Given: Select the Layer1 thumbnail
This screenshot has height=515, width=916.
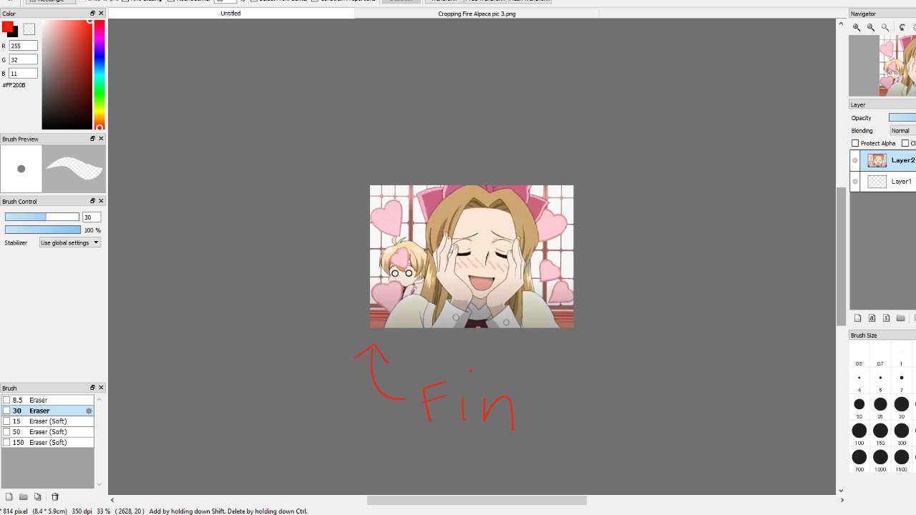Looking at the screenshot, I should pyautogui.click(x=877, y=182).
